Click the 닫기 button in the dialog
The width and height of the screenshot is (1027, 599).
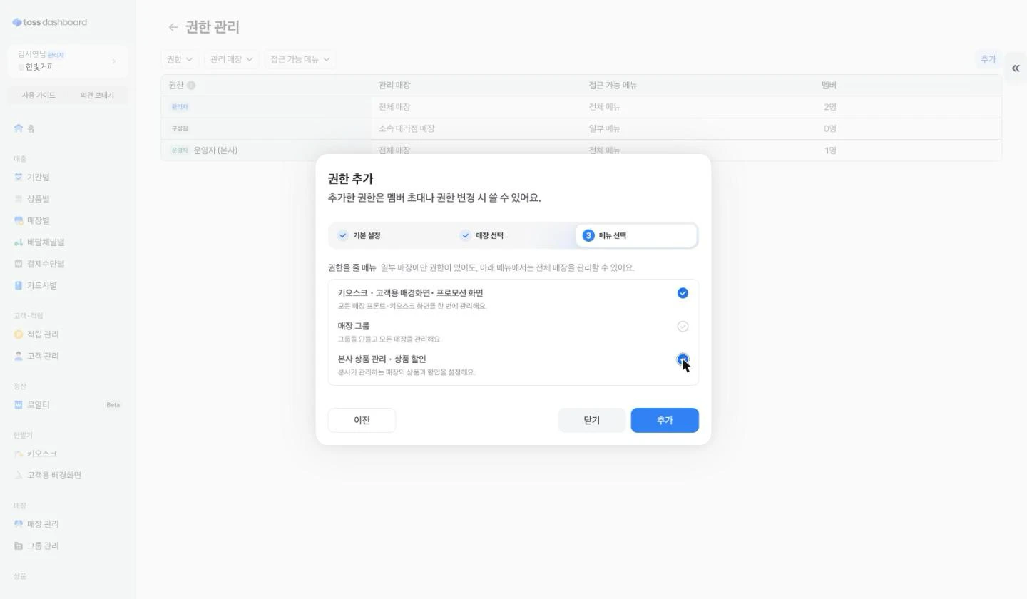pos(592,420)
